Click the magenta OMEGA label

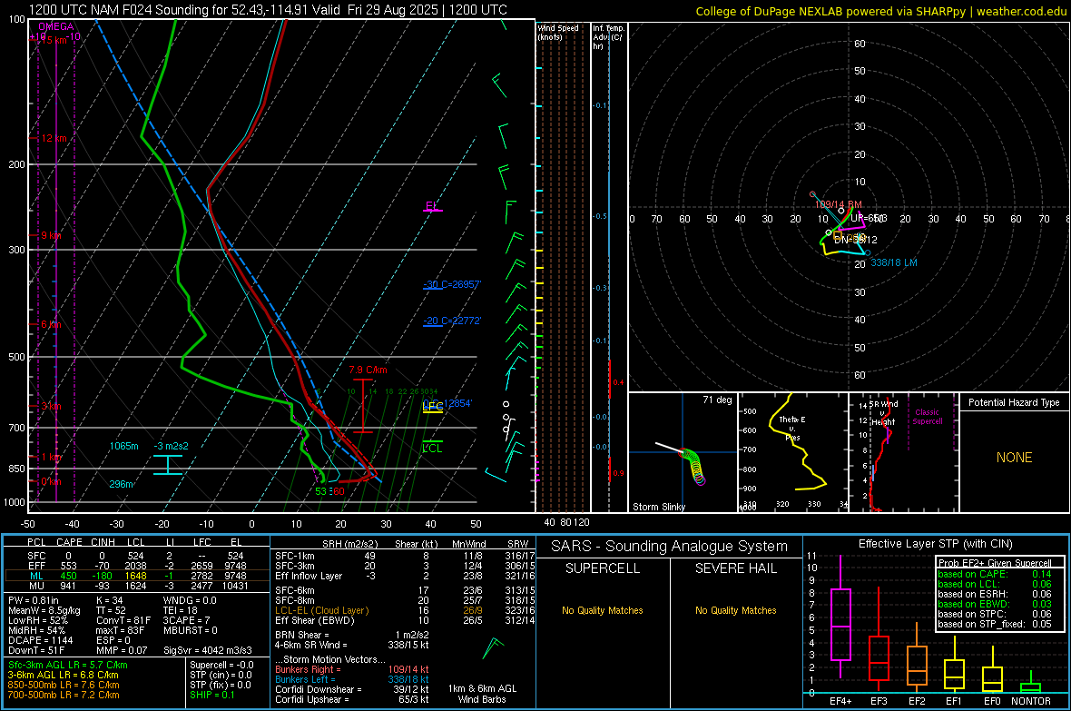(x=56, y=26)
